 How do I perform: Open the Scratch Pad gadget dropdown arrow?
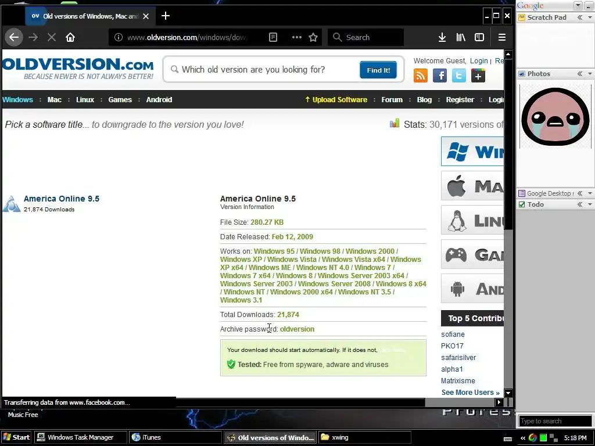pos(590,17)
